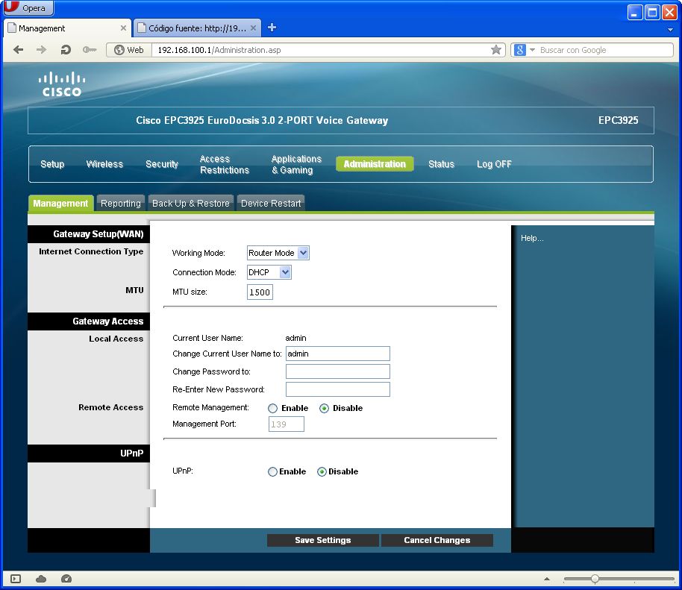
Task: Focus Change Current User Name field
Action: pyautogui.click(x=337, y=354)
